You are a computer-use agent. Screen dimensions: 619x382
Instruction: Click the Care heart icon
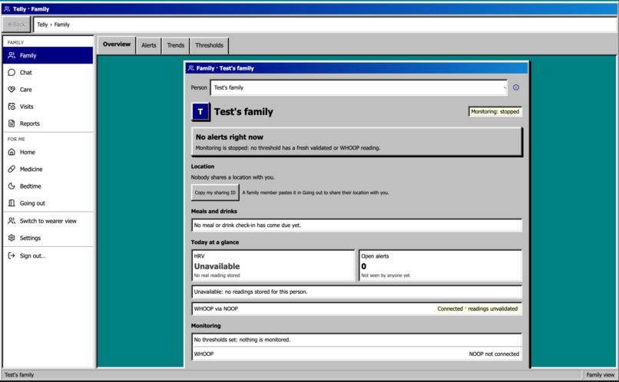click(12, 90)
